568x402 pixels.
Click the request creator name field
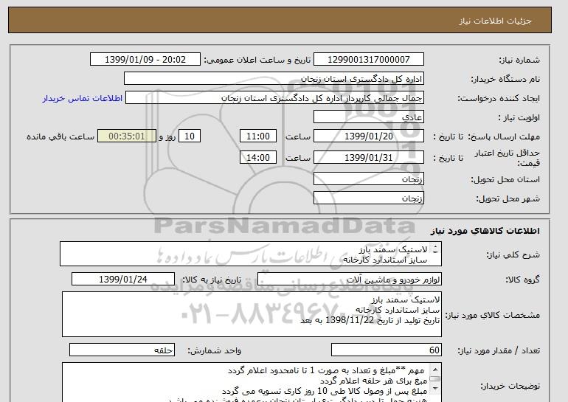coord(274,98)
